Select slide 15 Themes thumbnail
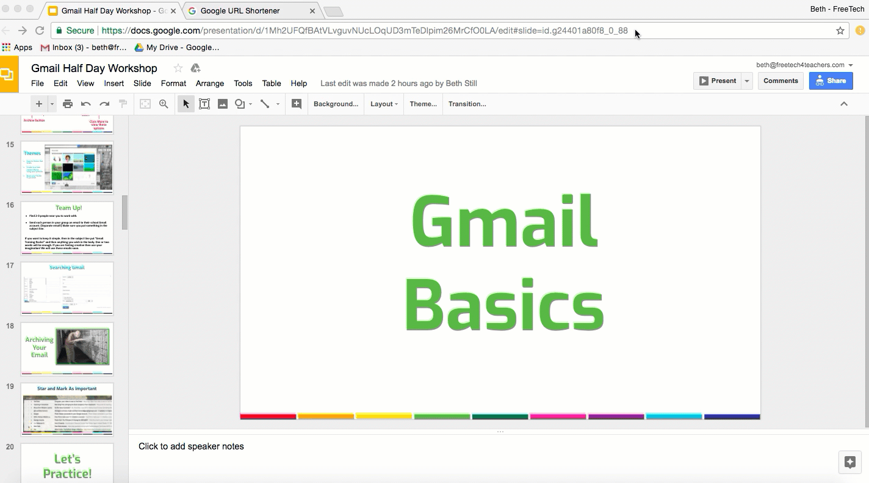This screenshot has height=483, width=869. pos(67,167)
